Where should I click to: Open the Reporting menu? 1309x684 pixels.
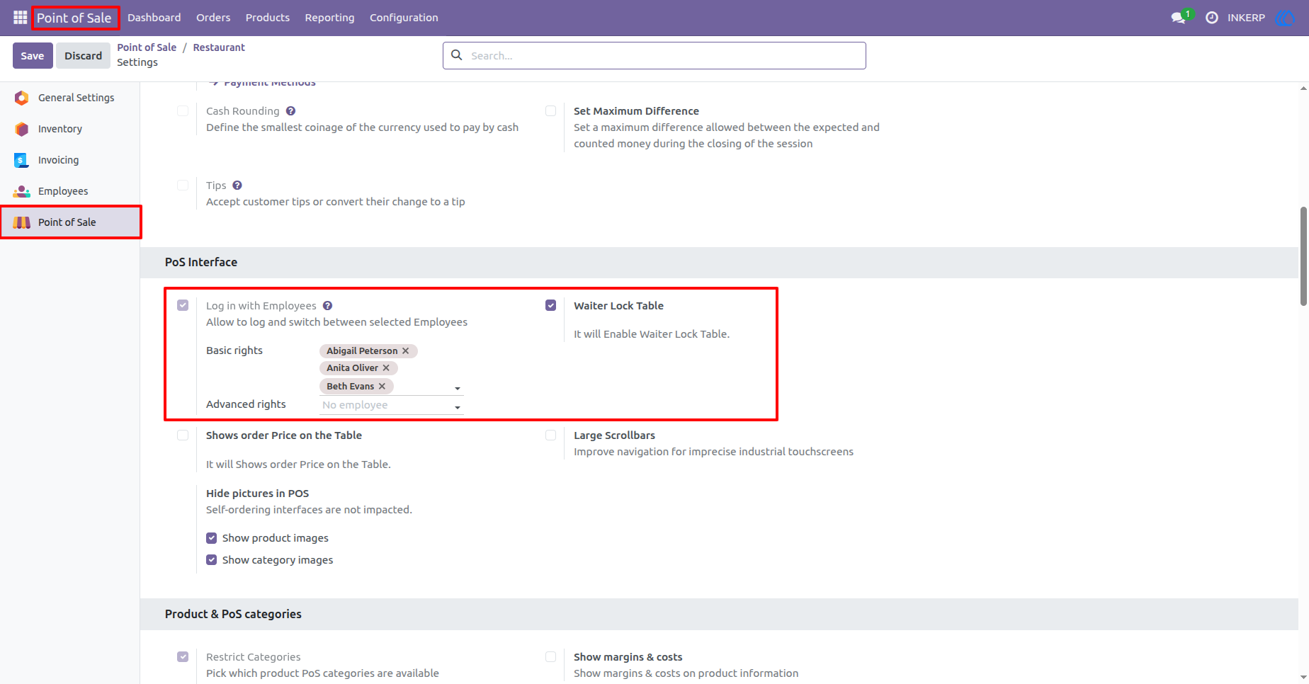click(x=329, y=18)
